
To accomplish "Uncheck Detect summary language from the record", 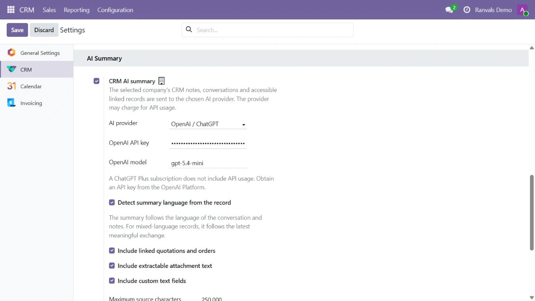I will click(112, 202).
